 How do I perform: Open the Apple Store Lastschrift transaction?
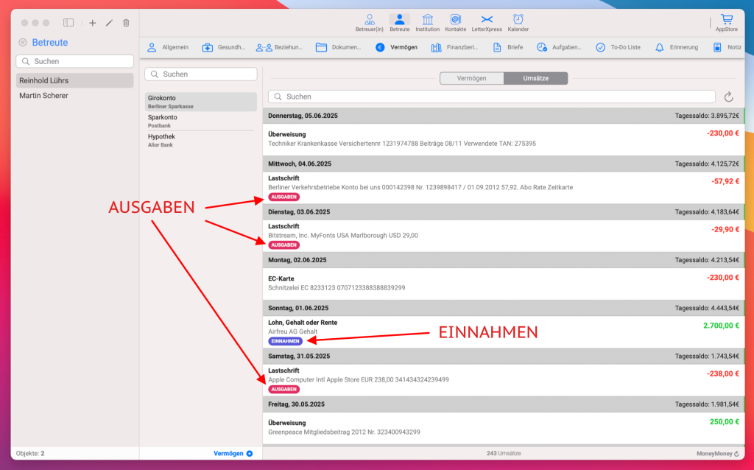504,379
